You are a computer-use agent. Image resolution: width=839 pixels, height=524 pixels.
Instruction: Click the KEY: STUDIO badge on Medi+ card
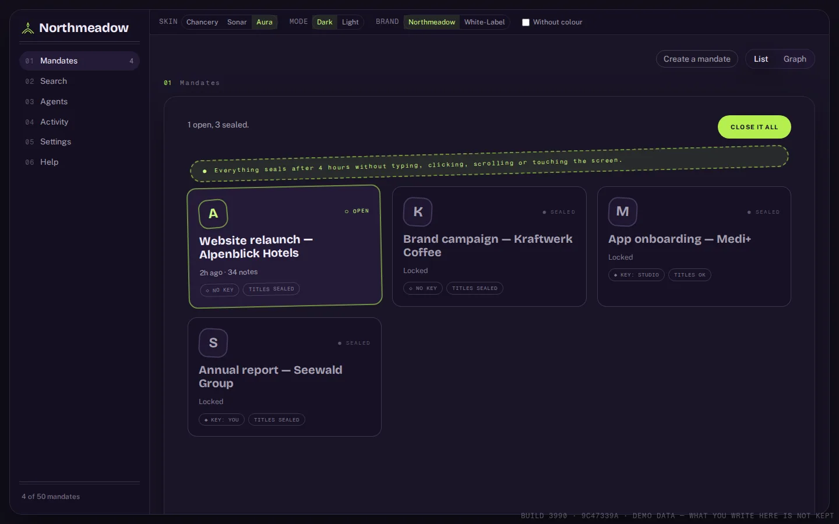pos(636,275)
